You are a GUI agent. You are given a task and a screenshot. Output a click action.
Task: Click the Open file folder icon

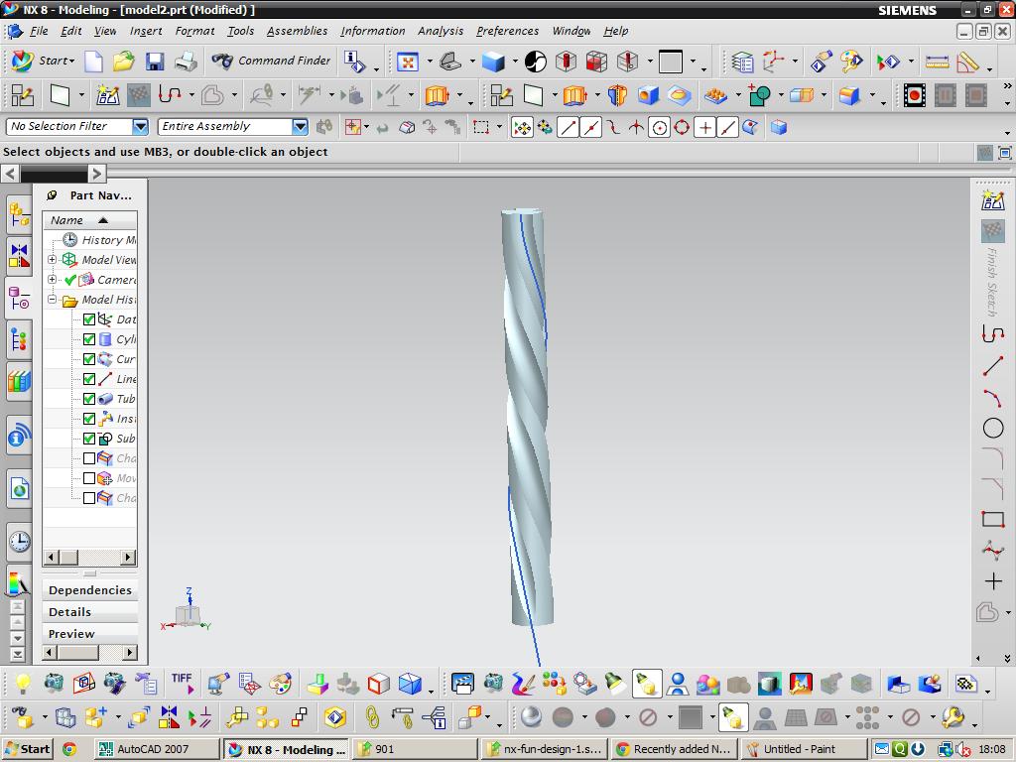click(x=123, y=62)
